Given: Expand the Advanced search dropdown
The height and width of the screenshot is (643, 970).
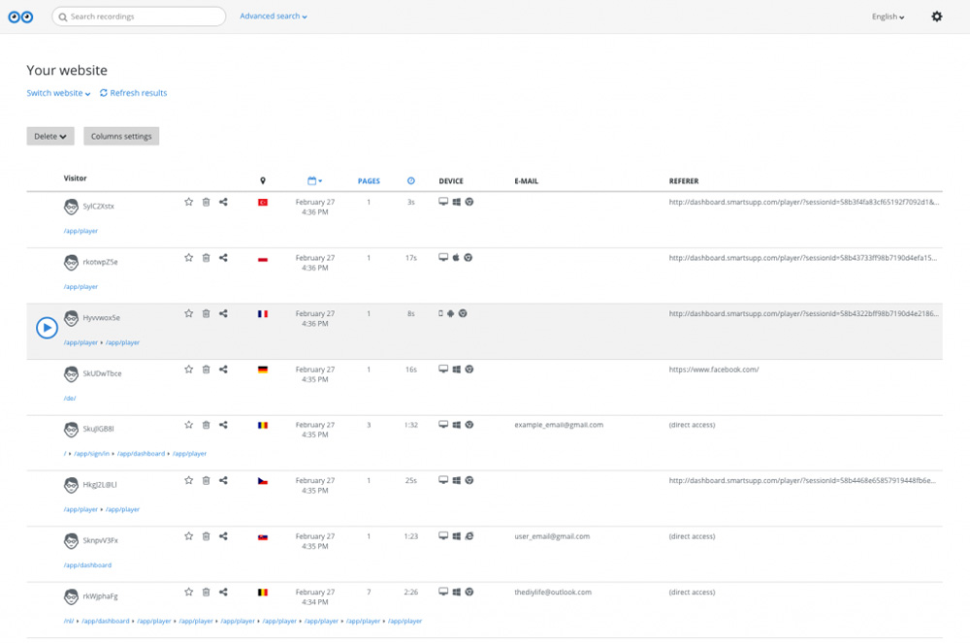Looking at the screenshot, I should 273,16.
